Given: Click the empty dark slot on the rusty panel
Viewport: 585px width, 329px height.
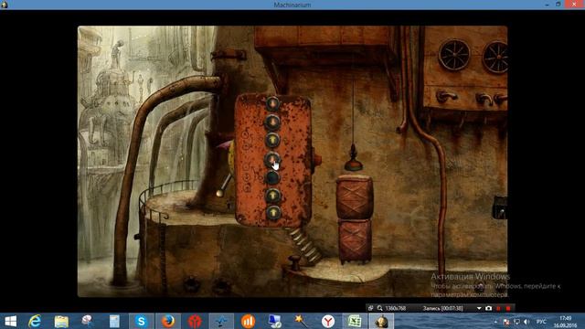Looking at the screenshot, I should [272, 177].
